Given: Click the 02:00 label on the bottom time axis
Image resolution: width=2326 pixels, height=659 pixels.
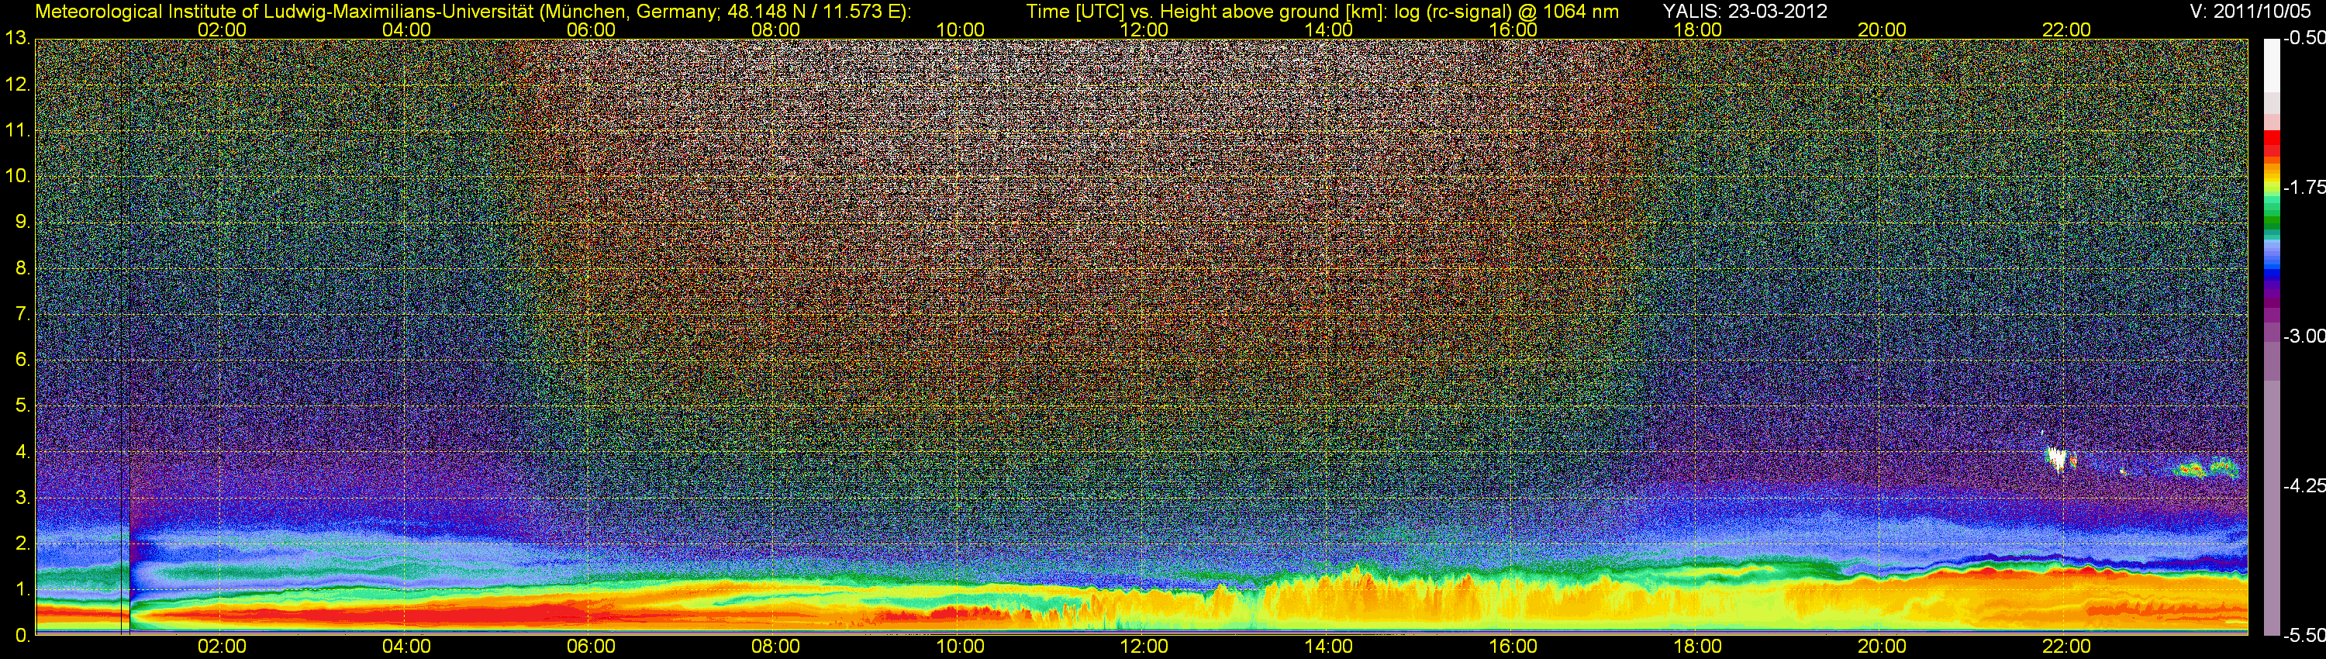Looking at the screenshot, I should coord(222,647).
